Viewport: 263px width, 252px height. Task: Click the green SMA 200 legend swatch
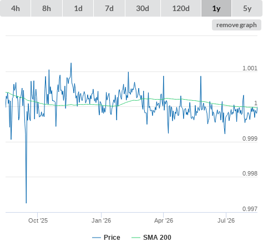coord(136,238)
